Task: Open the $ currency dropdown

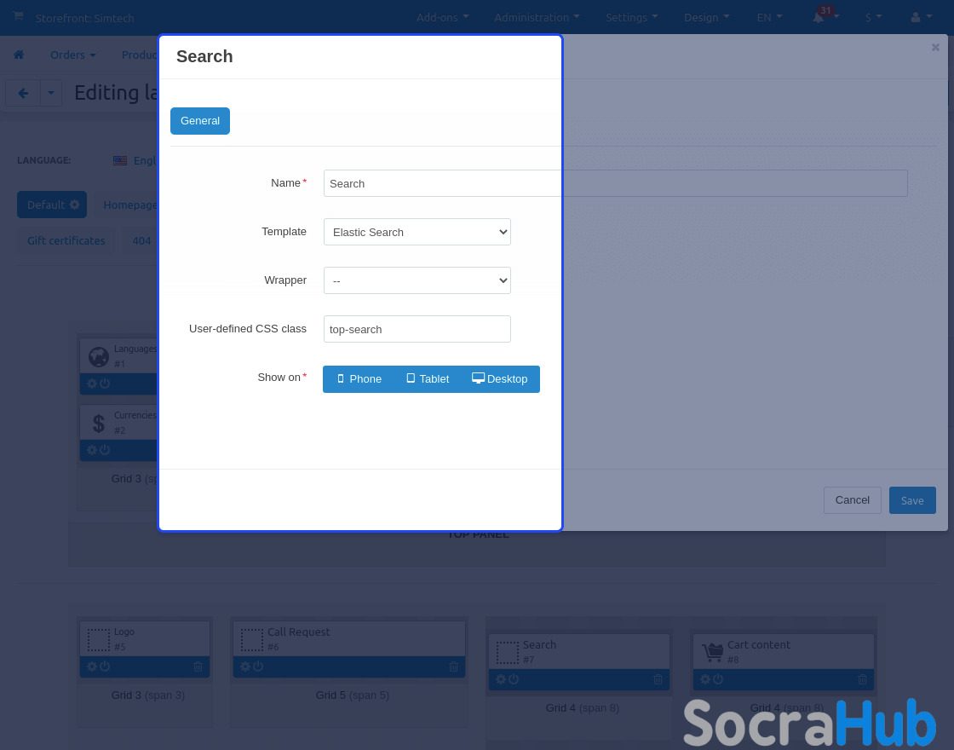Action: pyautogui.click(x=873, y=18)
